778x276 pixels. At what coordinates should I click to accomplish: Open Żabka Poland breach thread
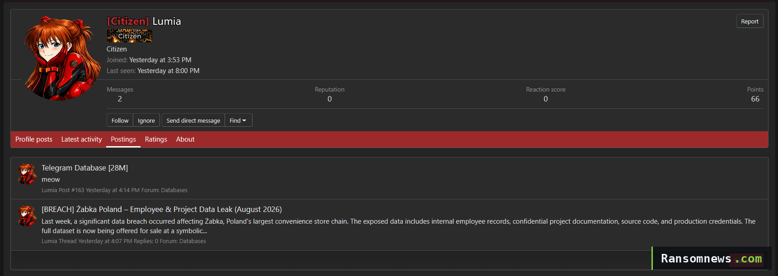click(x=162, y=209)
